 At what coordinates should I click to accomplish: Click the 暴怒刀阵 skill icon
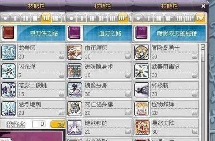click(x=141, y=128)
